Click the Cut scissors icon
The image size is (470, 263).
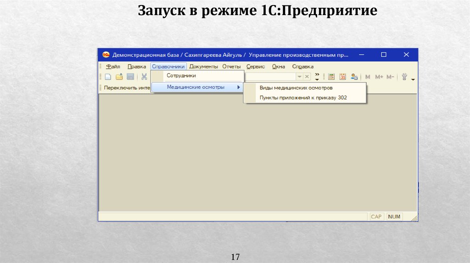(x=144, y=77)
